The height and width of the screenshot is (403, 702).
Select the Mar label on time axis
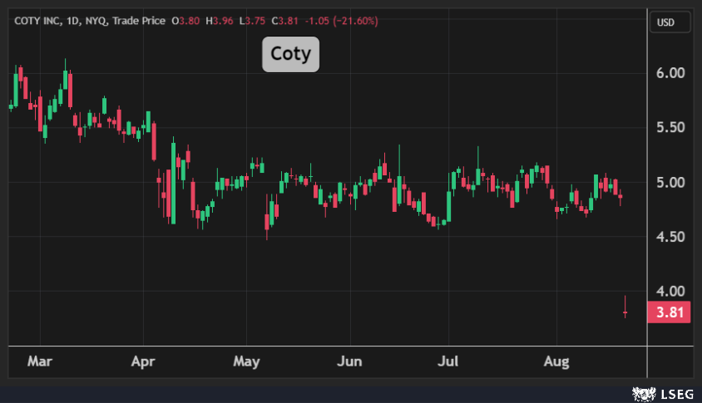[39, 362]
